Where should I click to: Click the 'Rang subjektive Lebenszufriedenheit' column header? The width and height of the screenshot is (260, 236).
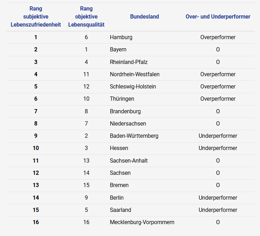pos(36,17)
